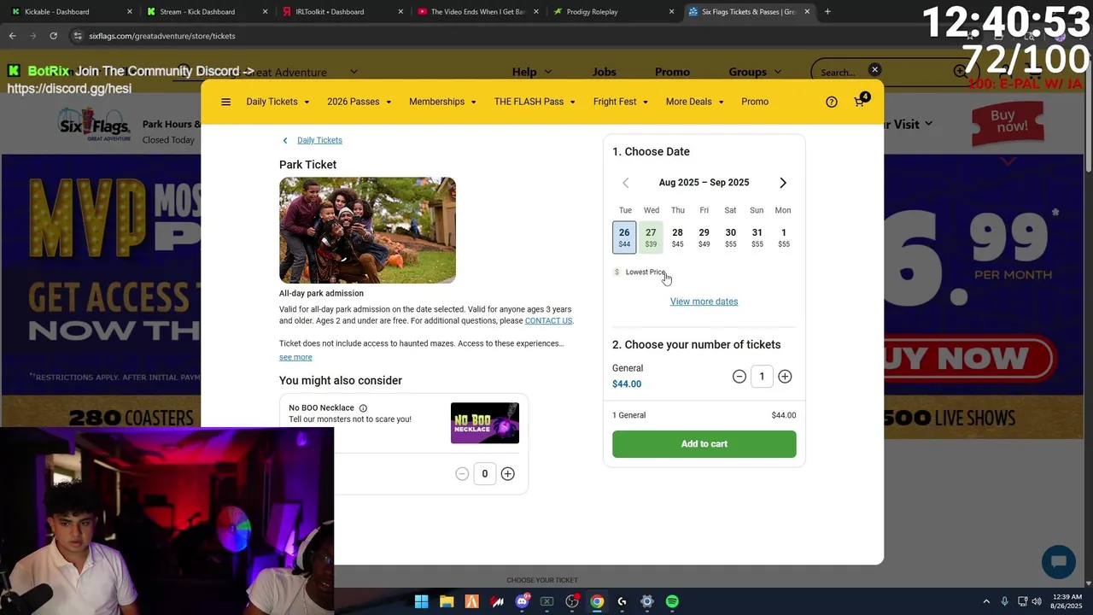Go back using the Daily Tickets chevron
The width and height of the screenshot is (1093, 615).
tap(285, 140)
